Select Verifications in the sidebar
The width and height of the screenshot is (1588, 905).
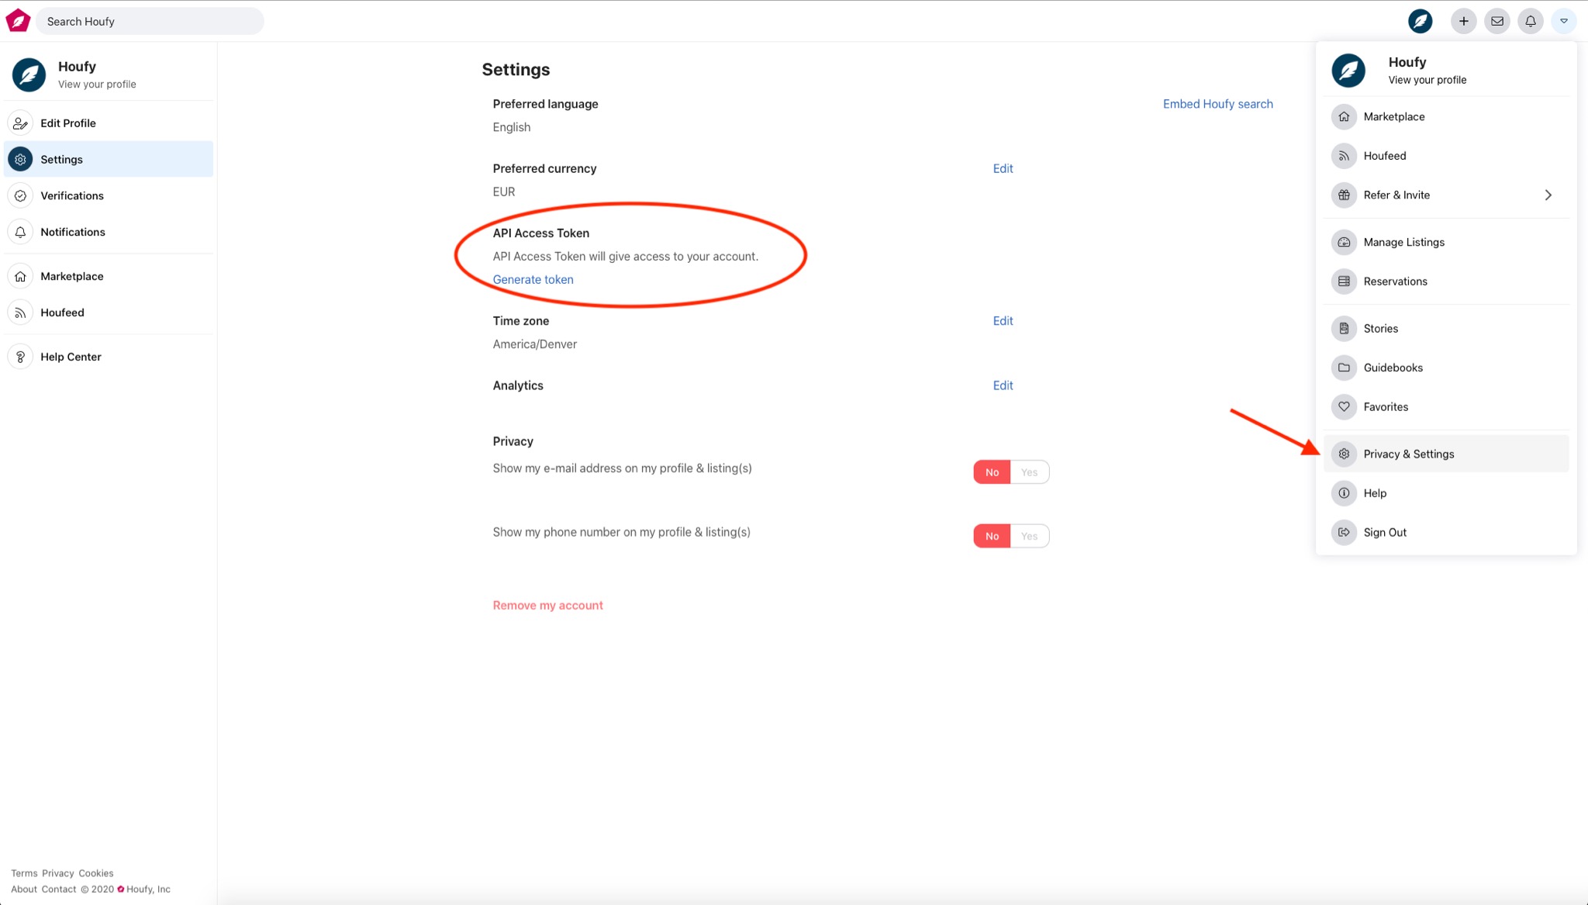coord(109,196)
